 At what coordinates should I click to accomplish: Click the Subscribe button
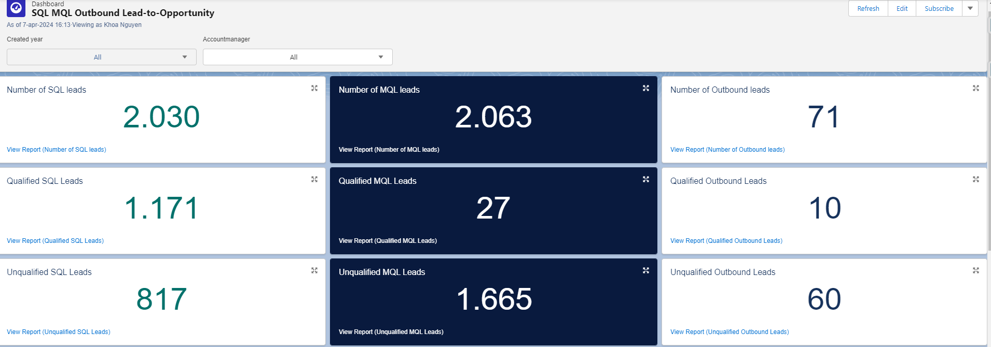tap(939, 8)
